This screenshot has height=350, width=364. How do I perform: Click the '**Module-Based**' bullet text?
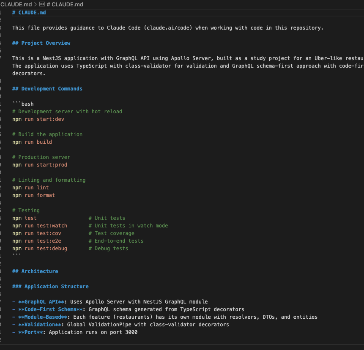[43, 317]
